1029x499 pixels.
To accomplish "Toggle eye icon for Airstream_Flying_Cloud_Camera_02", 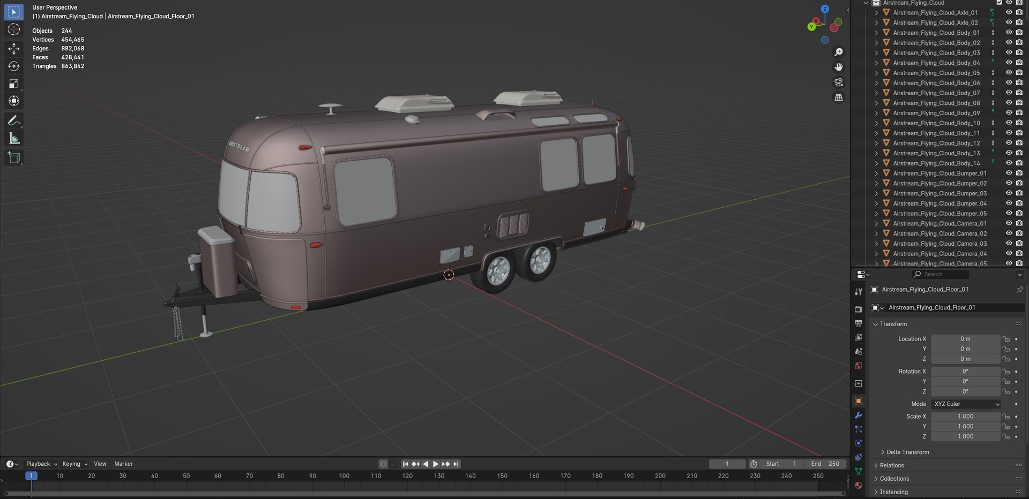I will tap(1009, 233).
